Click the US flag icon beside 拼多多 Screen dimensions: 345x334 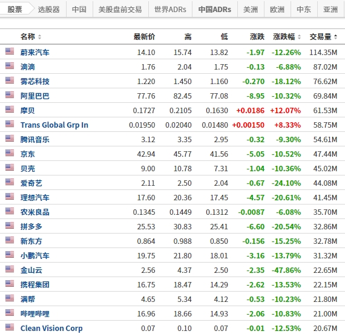point(10,226)
